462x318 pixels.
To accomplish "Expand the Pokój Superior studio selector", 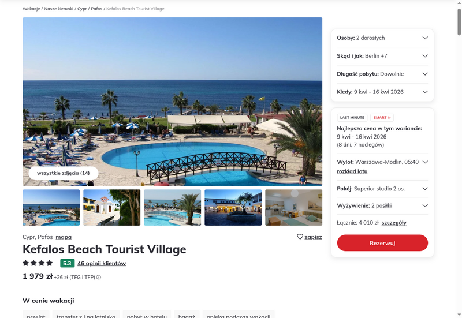I will pos(382,189).
